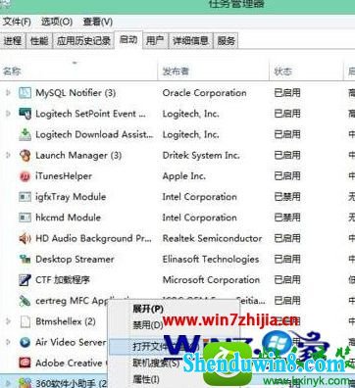This screenshot has height=388, width=355.
Task: Click 已禁用 status of igfxTray Module
Action: click(x=287, y=197)
